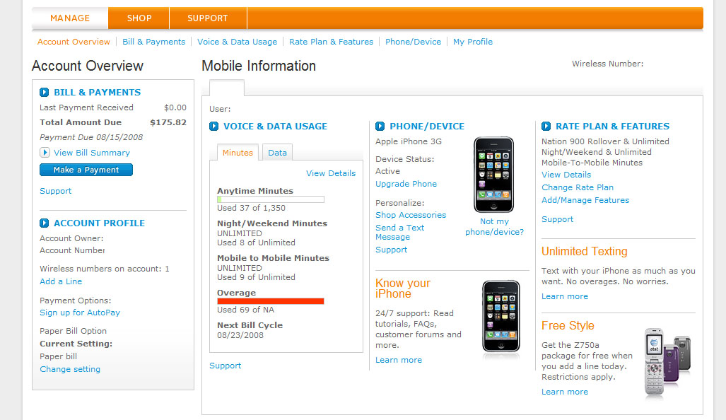Click the Total Amount Due $175.82 value
Viewport: 726px width, 420px height.
coord(168,122)
